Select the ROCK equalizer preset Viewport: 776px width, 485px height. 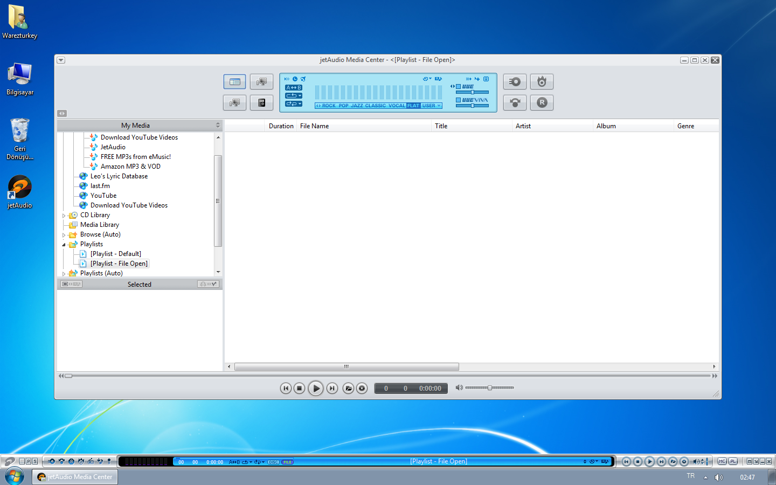point(329,106)
